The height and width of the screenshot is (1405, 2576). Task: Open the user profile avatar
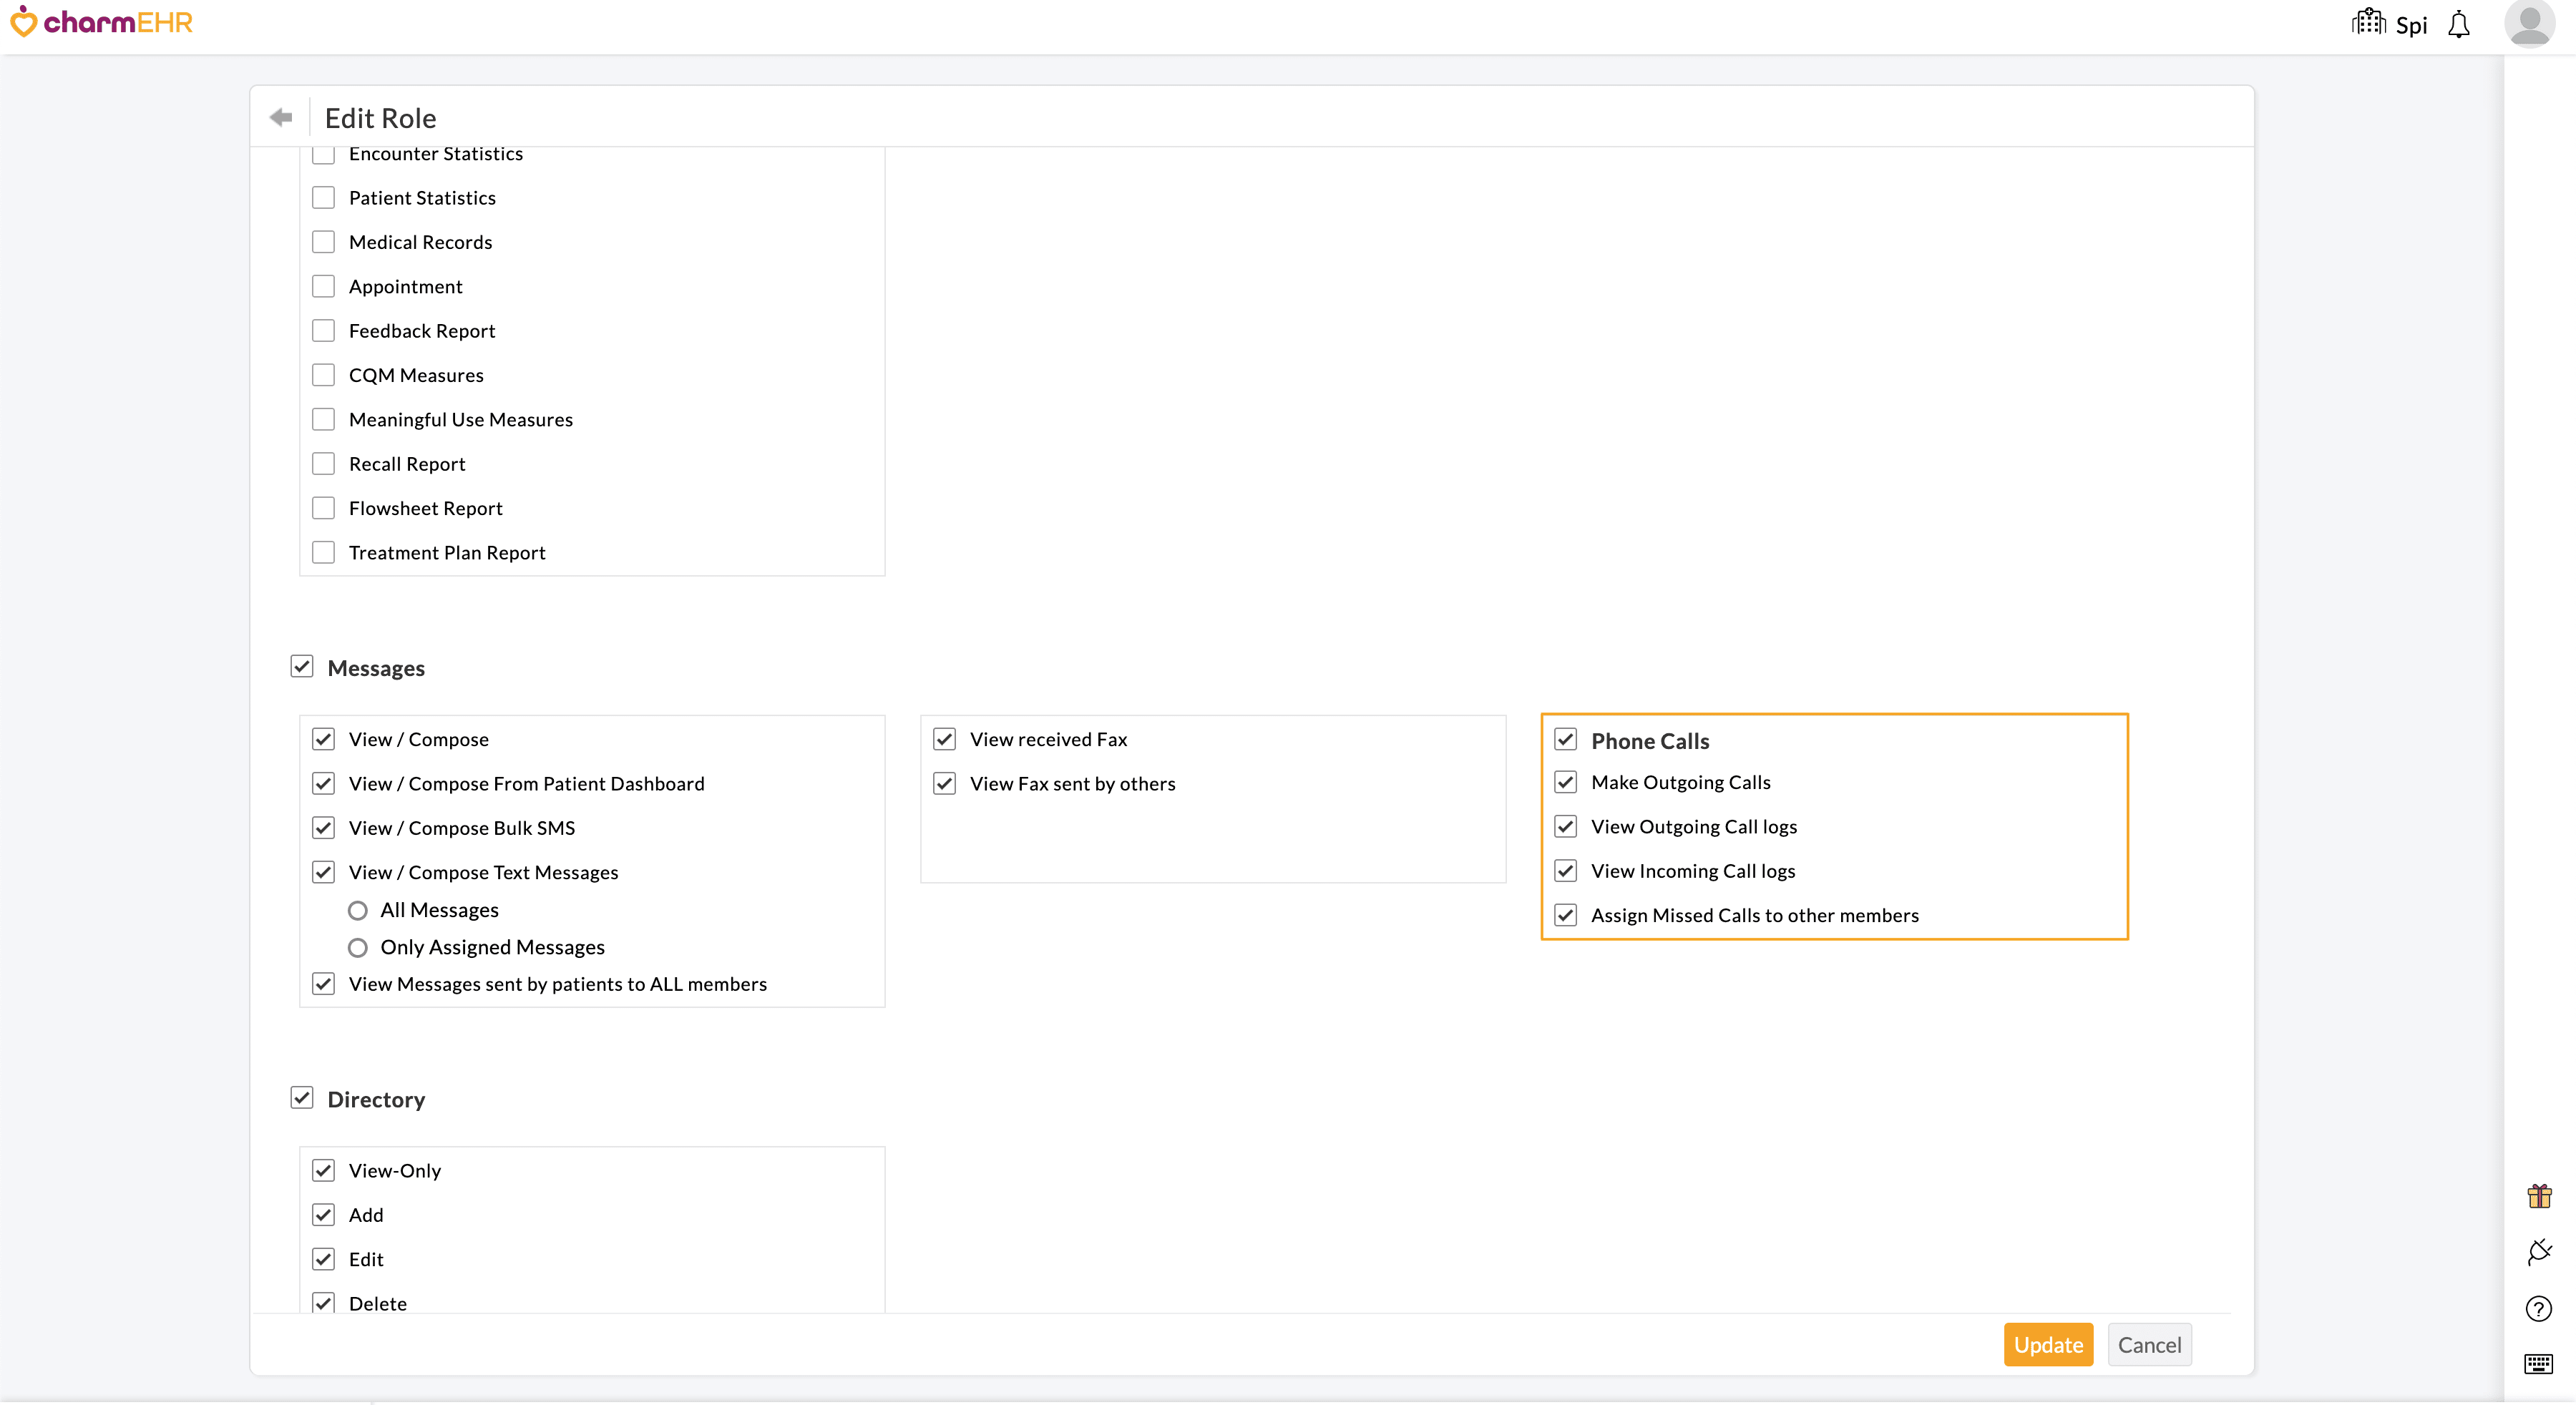coord(2529,23)
